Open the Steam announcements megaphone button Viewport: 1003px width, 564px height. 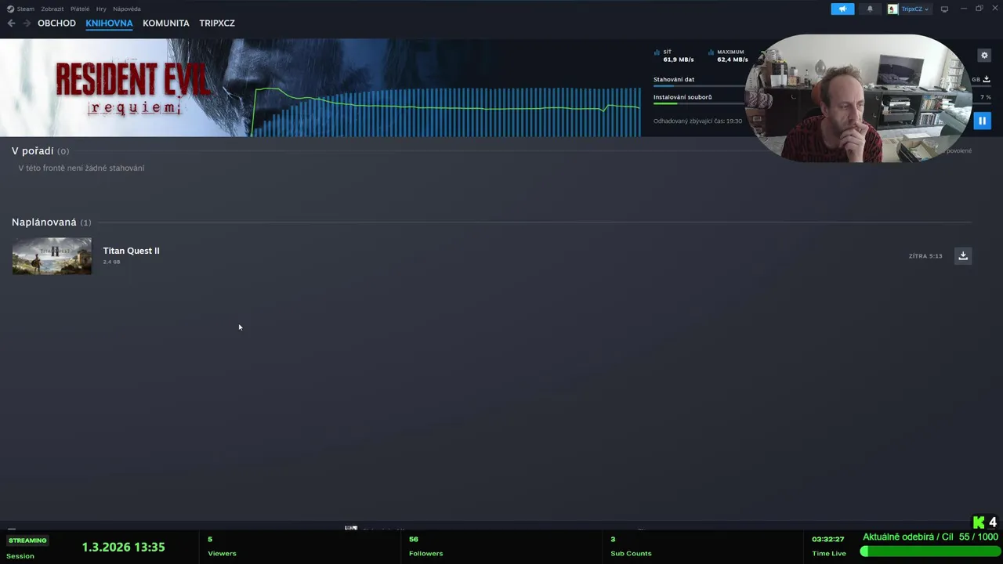click(842, 9)
